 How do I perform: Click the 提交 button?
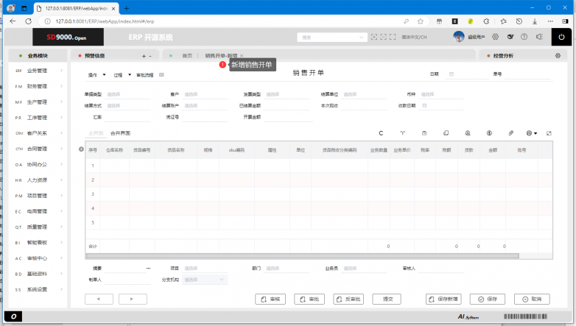click(386, 300)
